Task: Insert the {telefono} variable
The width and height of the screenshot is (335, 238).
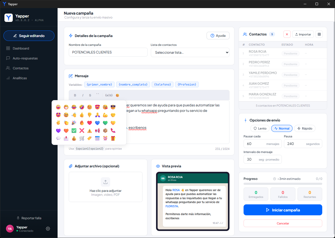Action: [x=163, y=84]
